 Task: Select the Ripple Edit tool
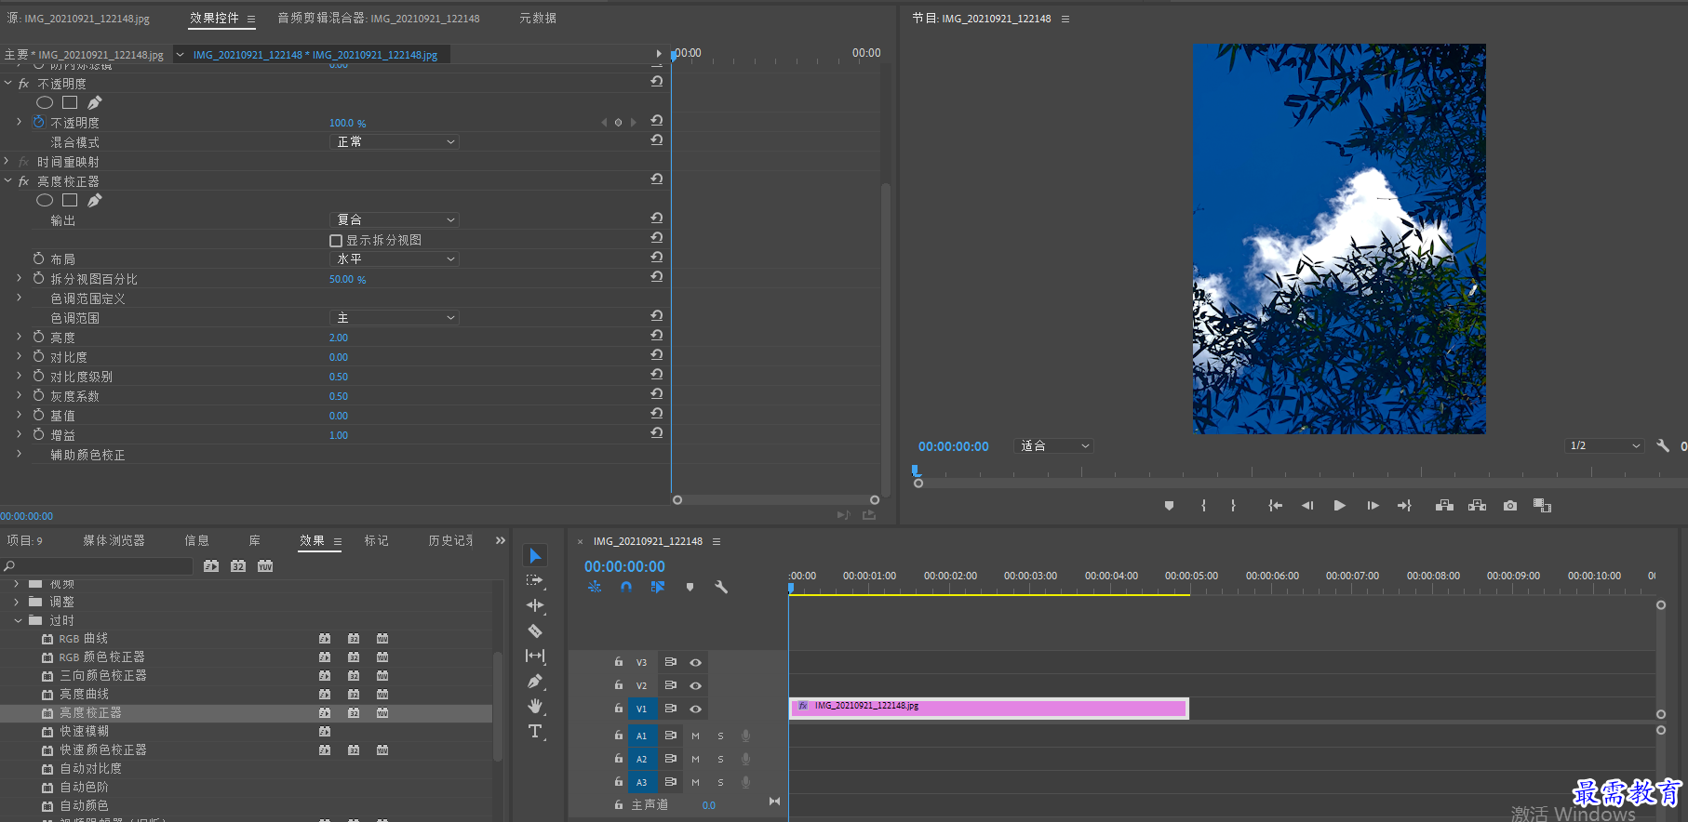(x=535, y=605)
